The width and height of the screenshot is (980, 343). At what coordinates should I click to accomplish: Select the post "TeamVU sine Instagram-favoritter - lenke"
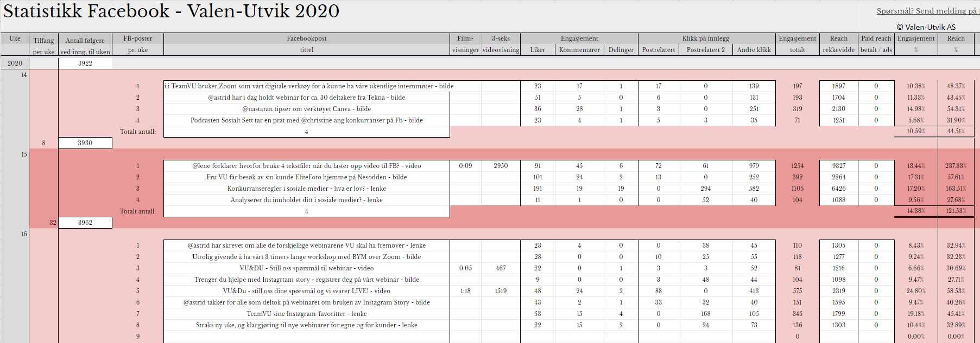(306, 314)
